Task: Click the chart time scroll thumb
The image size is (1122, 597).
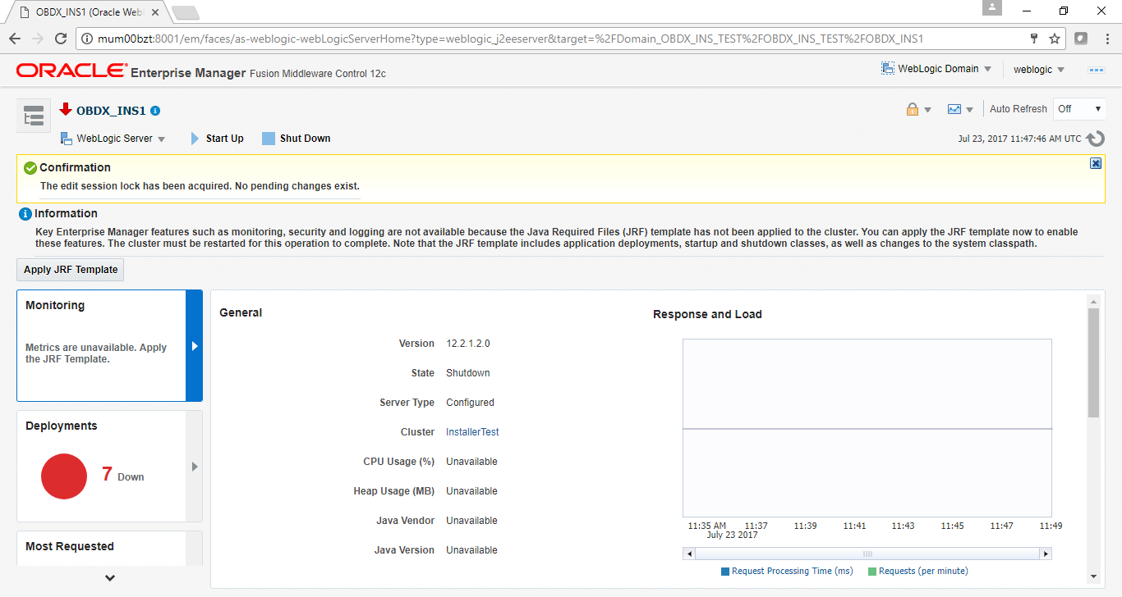Action: pos(867,554)
